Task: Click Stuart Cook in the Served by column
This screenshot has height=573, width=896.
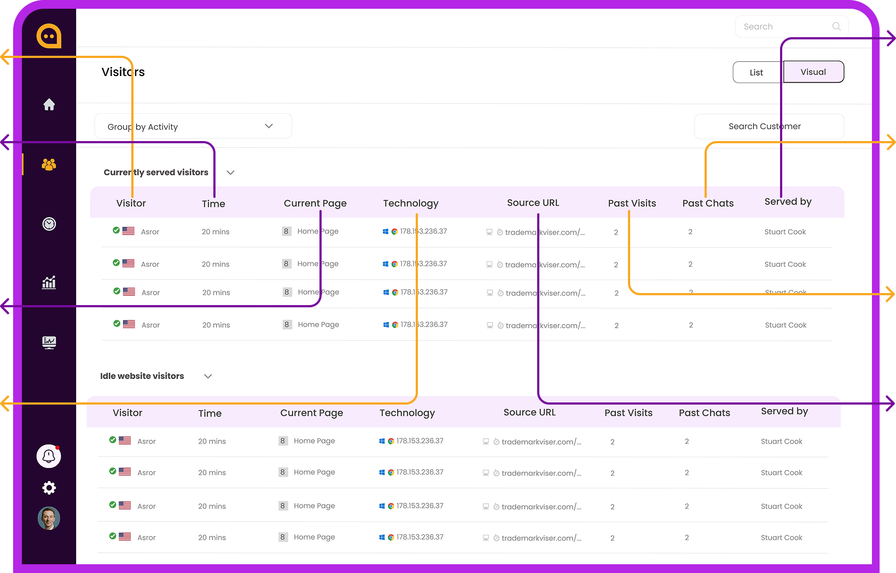Action: [x=785, y=232]
